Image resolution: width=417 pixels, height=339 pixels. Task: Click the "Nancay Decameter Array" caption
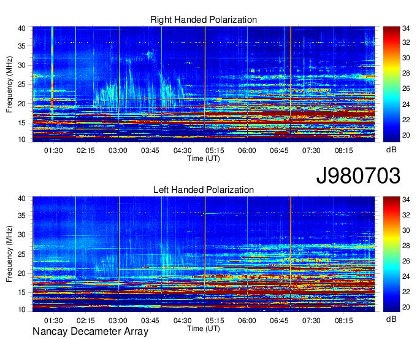click(90, 332)
